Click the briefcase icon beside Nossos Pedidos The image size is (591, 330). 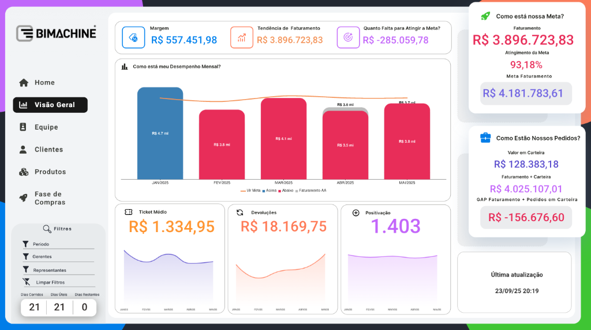click(485, 138)
